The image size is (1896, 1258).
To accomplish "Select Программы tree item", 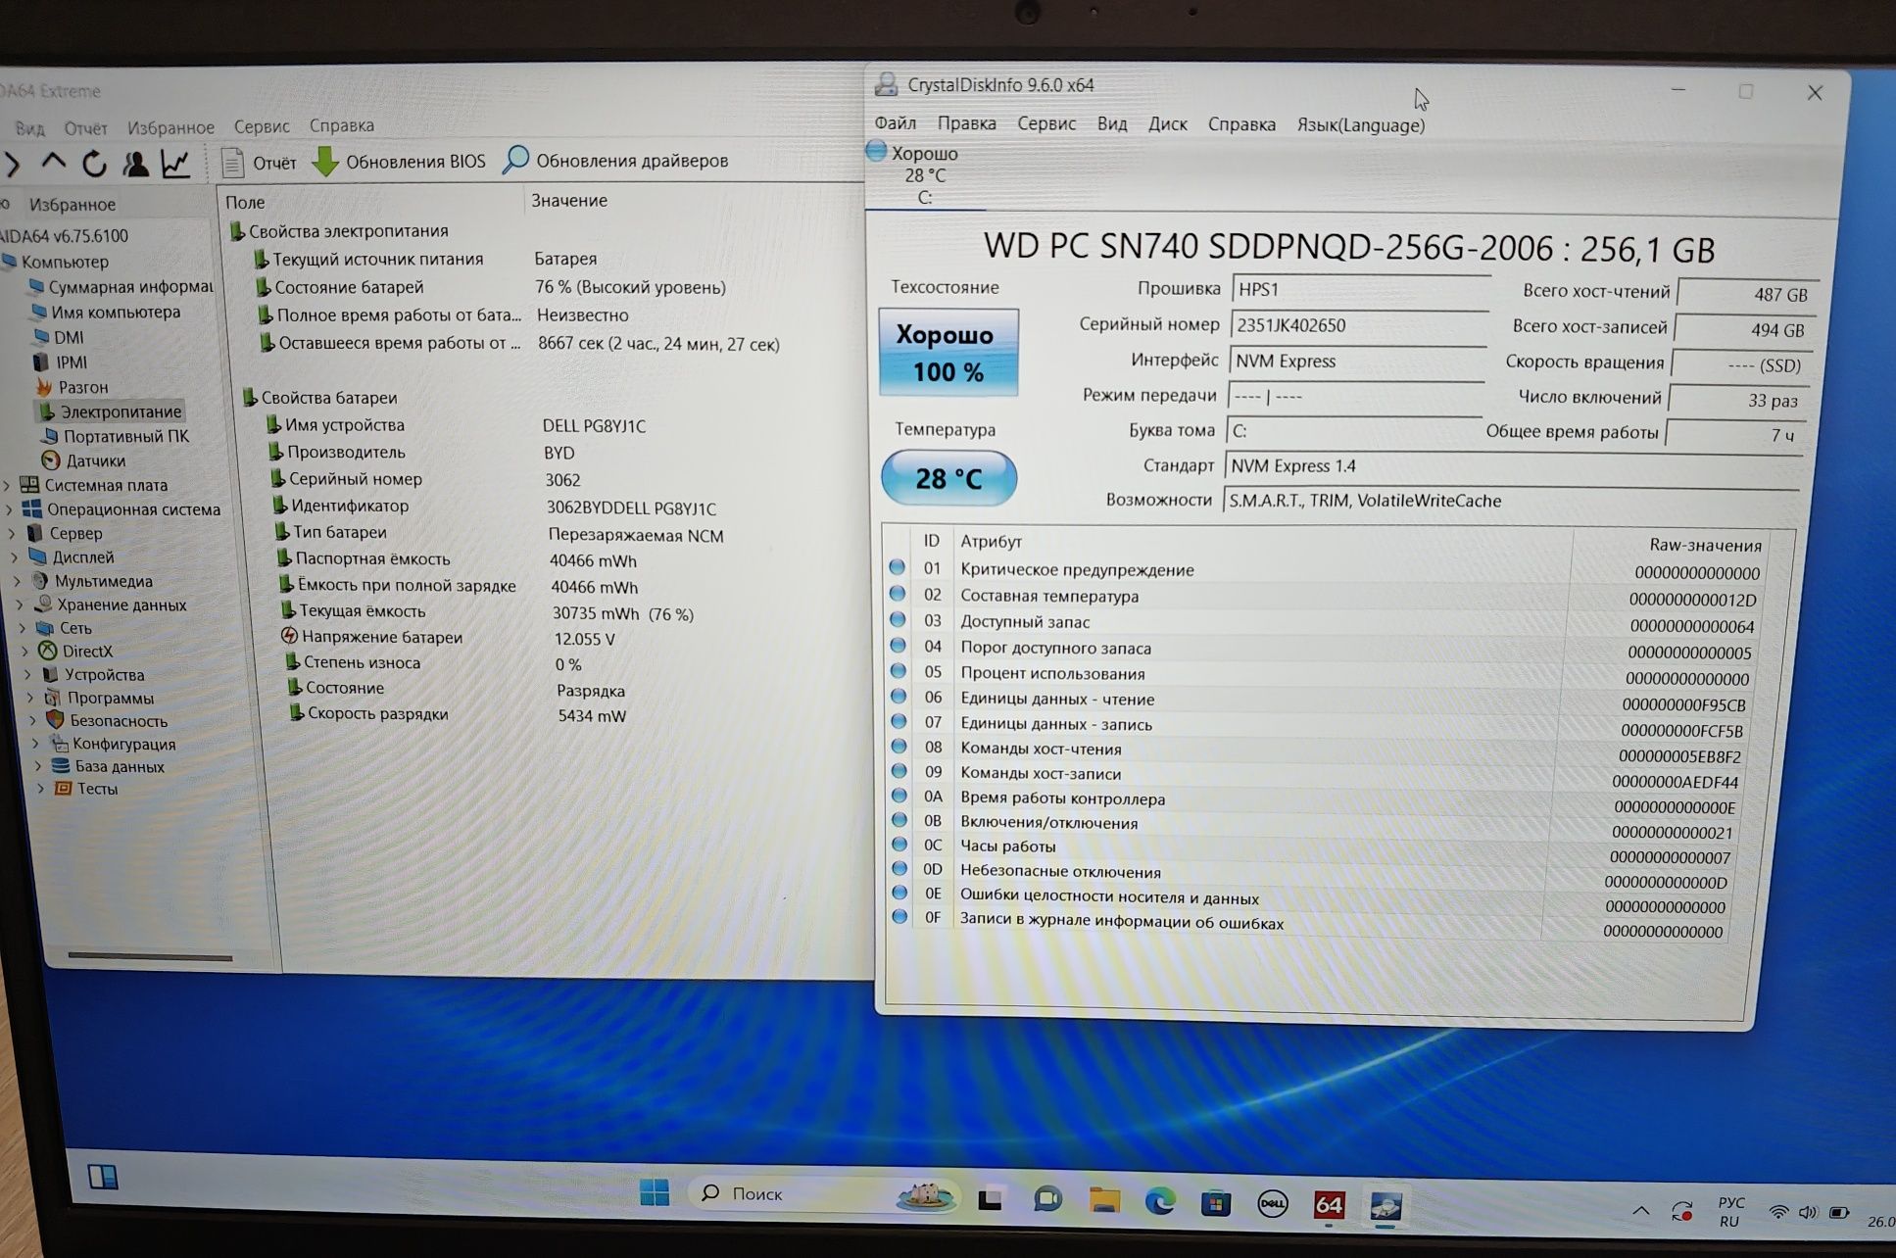I will click(99, 698).
